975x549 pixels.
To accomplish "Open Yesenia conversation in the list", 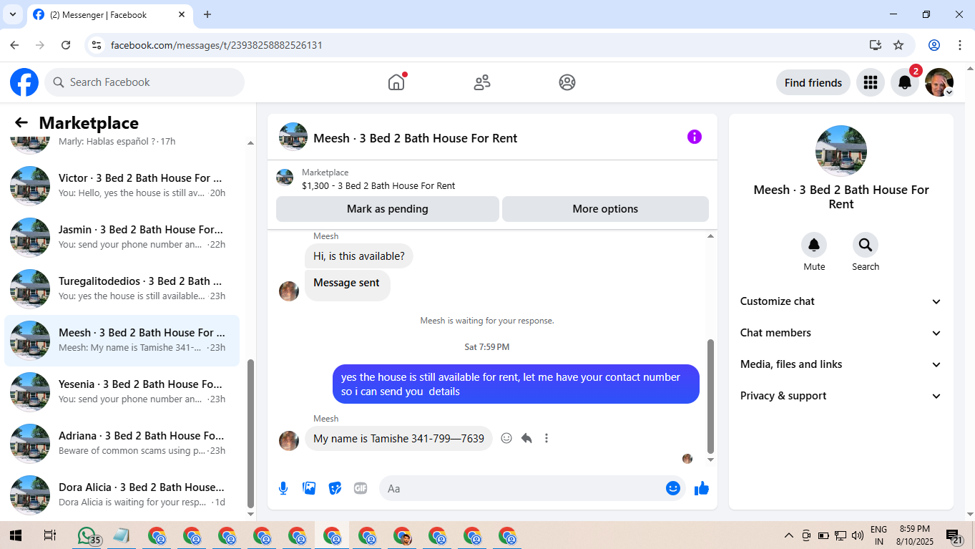I will click(122, 392).
